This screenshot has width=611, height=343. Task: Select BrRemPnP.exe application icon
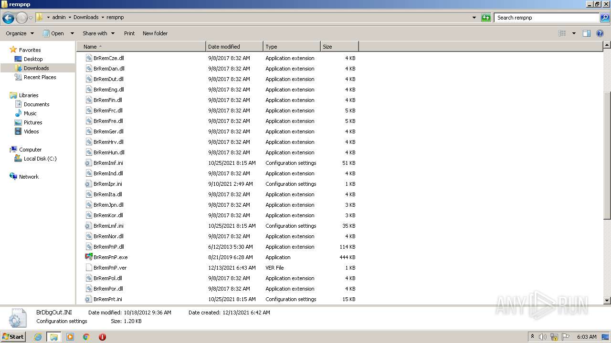pos(88,257)
